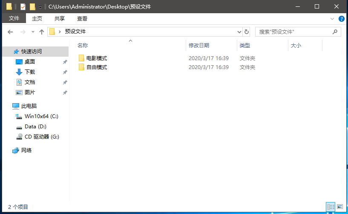Sort files by 修改日期 column
Image resolution: width=348 pixels, height=214 pixels.
[x=199, y=45]
